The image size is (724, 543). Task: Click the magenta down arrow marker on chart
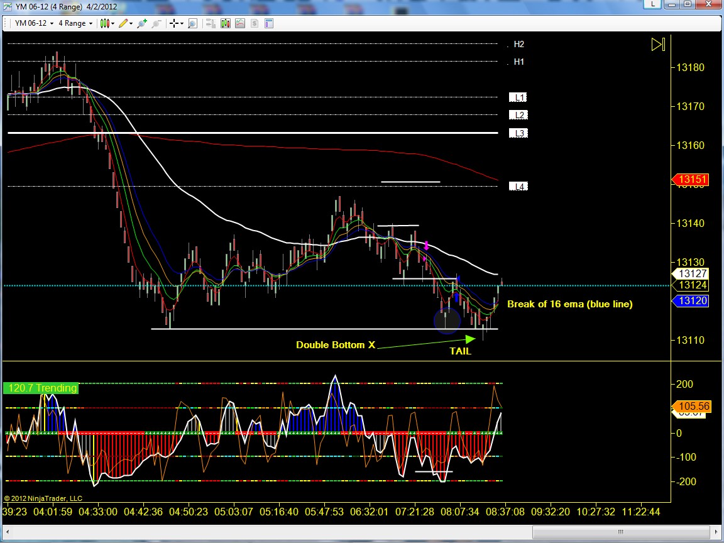427,245
